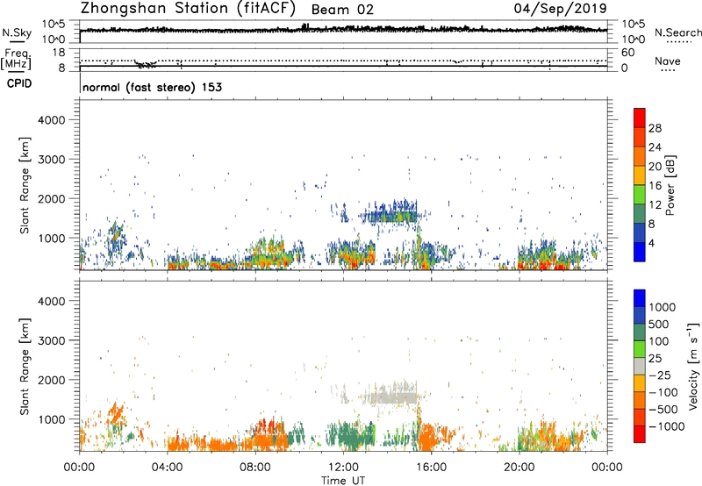The width and height of the screenshot is (702, 486).
Task: Click the gray echo patch near 1500 km
Action: [x=389, y=397]
